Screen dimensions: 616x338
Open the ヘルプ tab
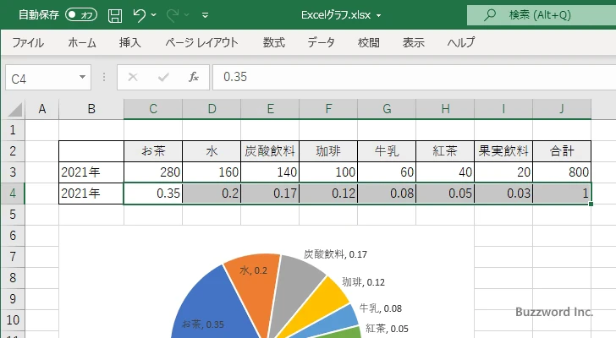[x=461, y=42]
